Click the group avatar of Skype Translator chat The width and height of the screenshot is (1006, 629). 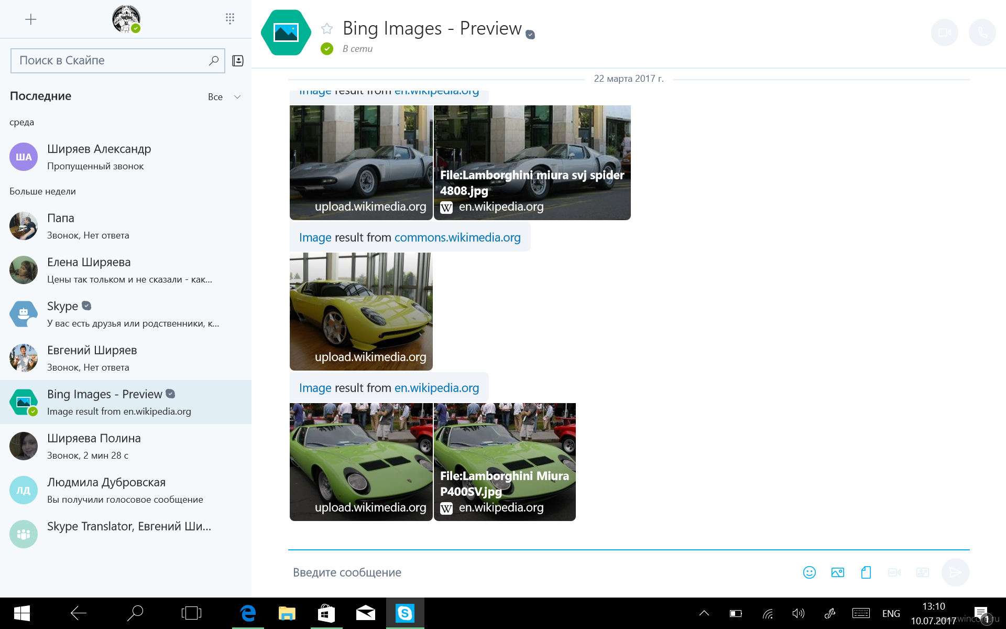pos(24,534)
